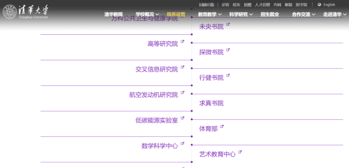Expand the 走进清华 dropdown chevron

[345, 15]
